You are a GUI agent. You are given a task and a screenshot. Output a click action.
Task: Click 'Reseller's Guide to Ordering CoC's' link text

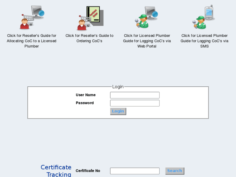click(x=89, y=38)
